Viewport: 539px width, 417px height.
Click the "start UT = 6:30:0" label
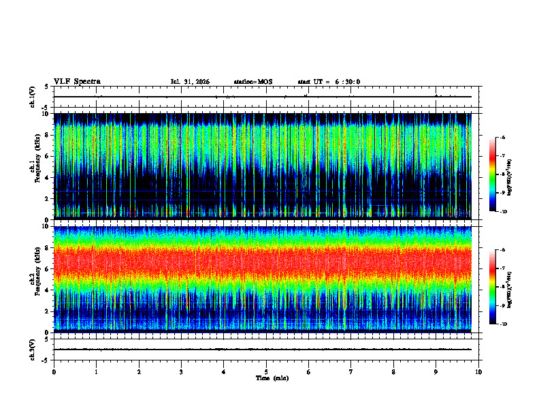(329, 82)
